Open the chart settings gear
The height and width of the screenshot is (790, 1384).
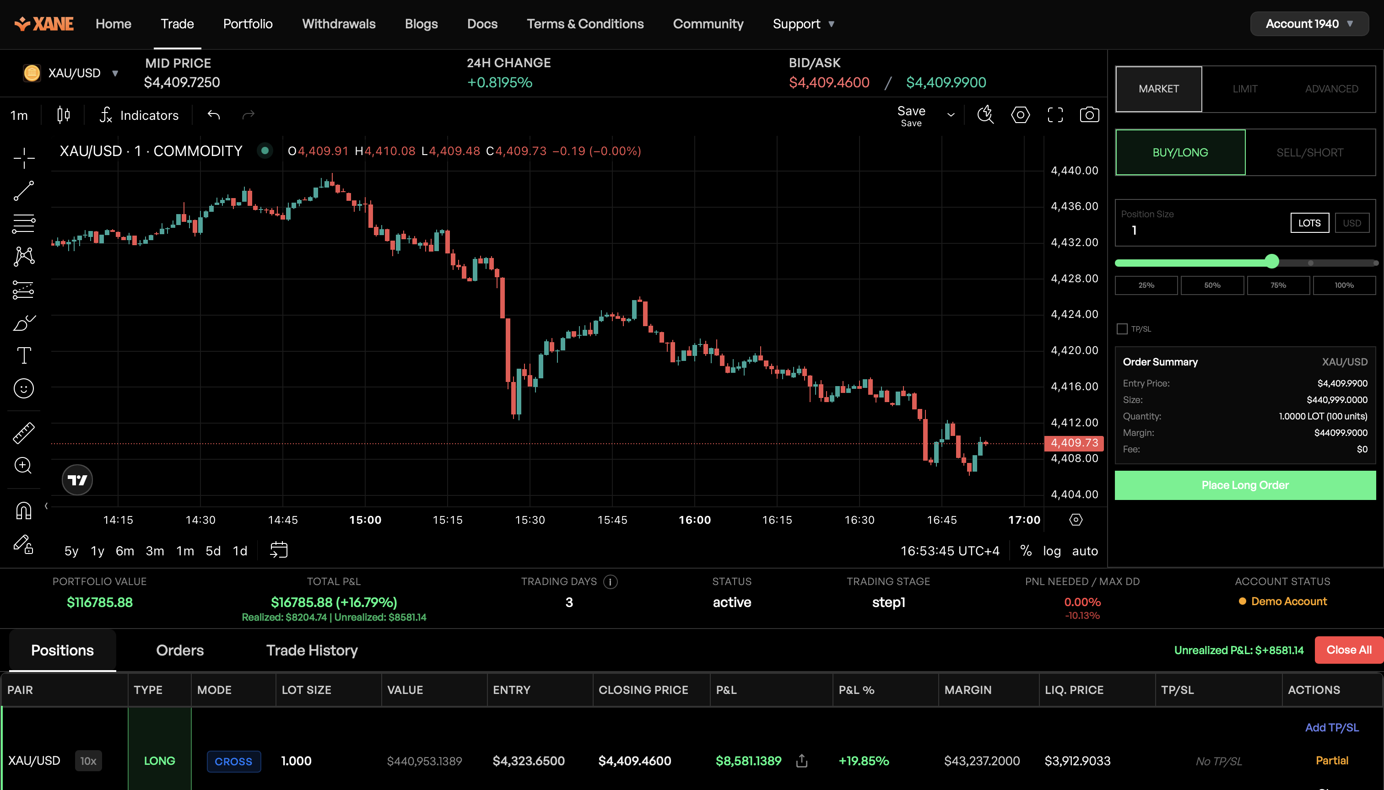[1020, 114]
